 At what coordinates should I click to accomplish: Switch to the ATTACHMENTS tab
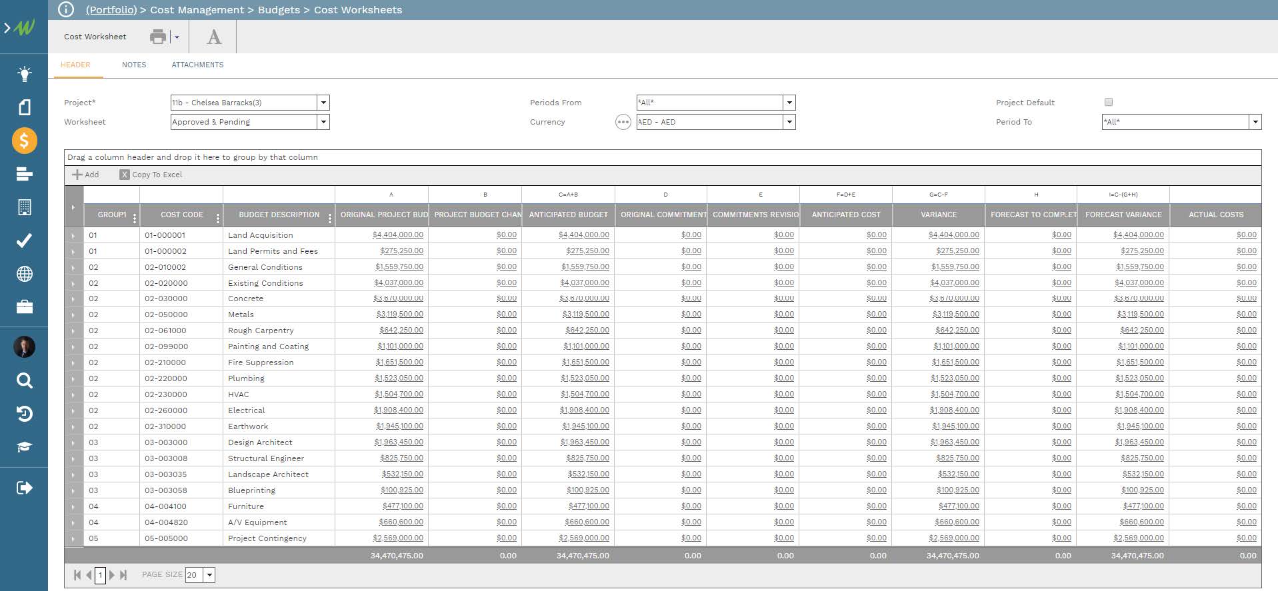point(197,65)
